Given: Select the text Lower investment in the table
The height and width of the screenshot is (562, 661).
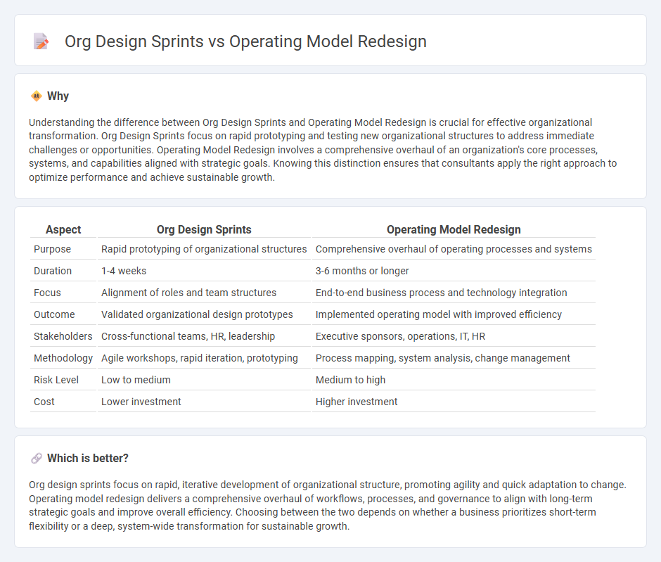Looking at the screenshot, I should tap(141, 402).
